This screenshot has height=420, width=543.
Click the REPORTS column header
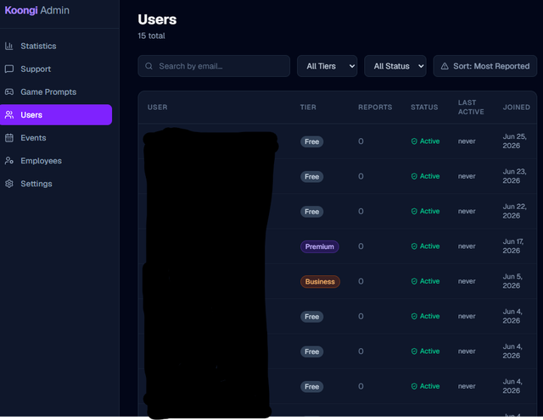pyautogui.click(x=375, y=108)
